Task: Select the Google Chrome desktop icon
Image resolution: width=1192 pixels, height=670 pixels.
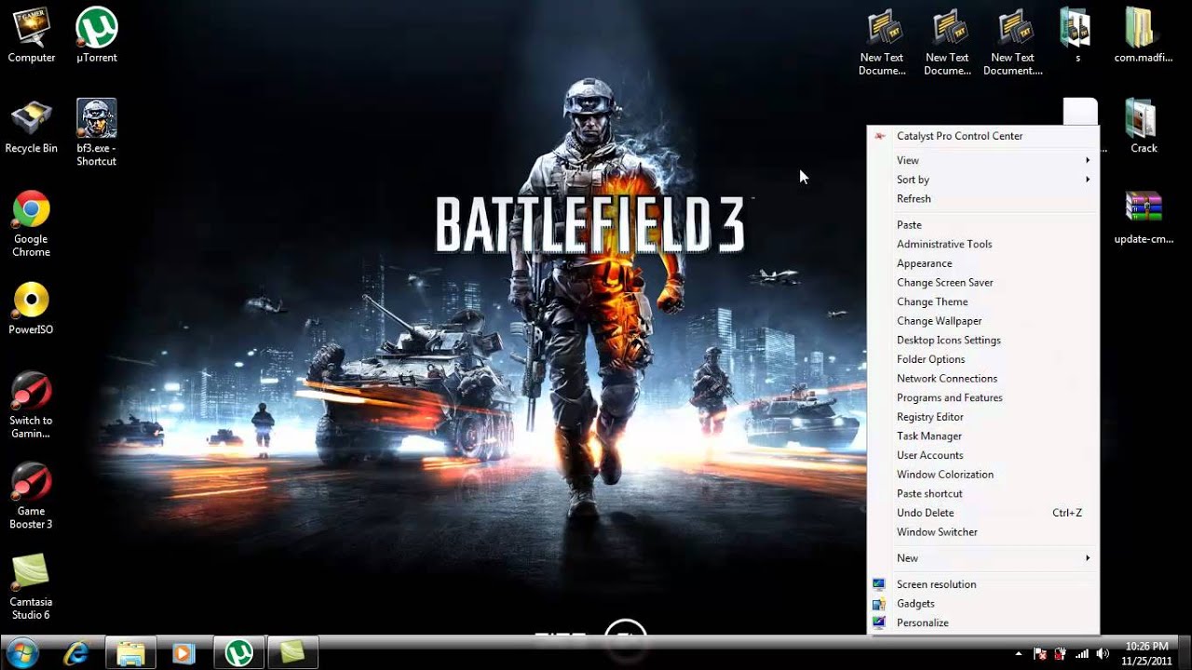Action: [31, 224]
